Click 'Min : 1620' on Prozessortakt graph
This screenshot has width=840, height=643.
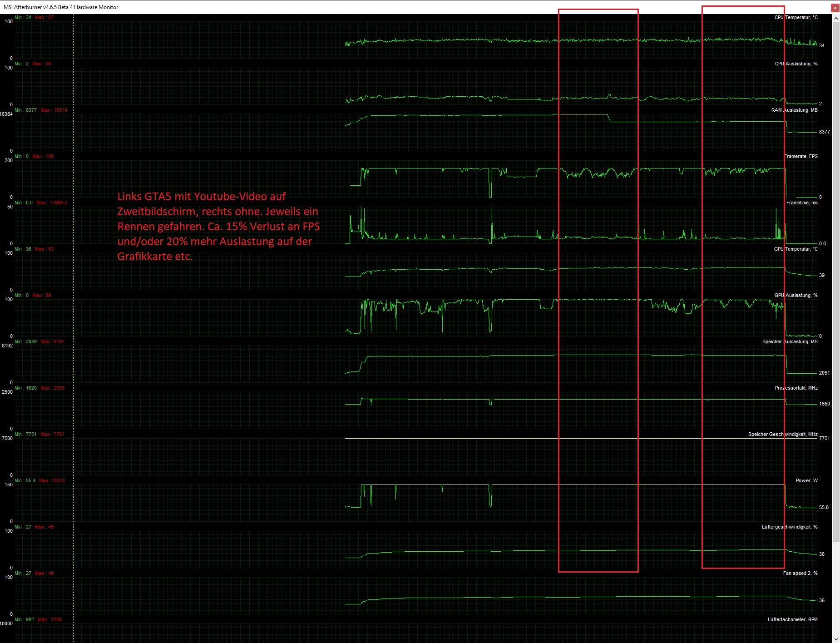[x=25, y=388]
